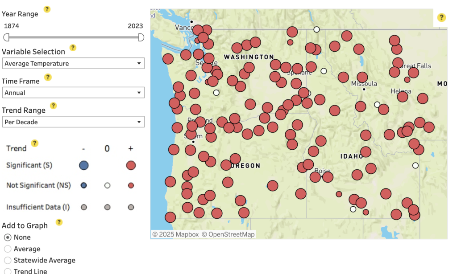
Task: Click the Significant negative blue legend circle
Action: [x=83, y=165]
